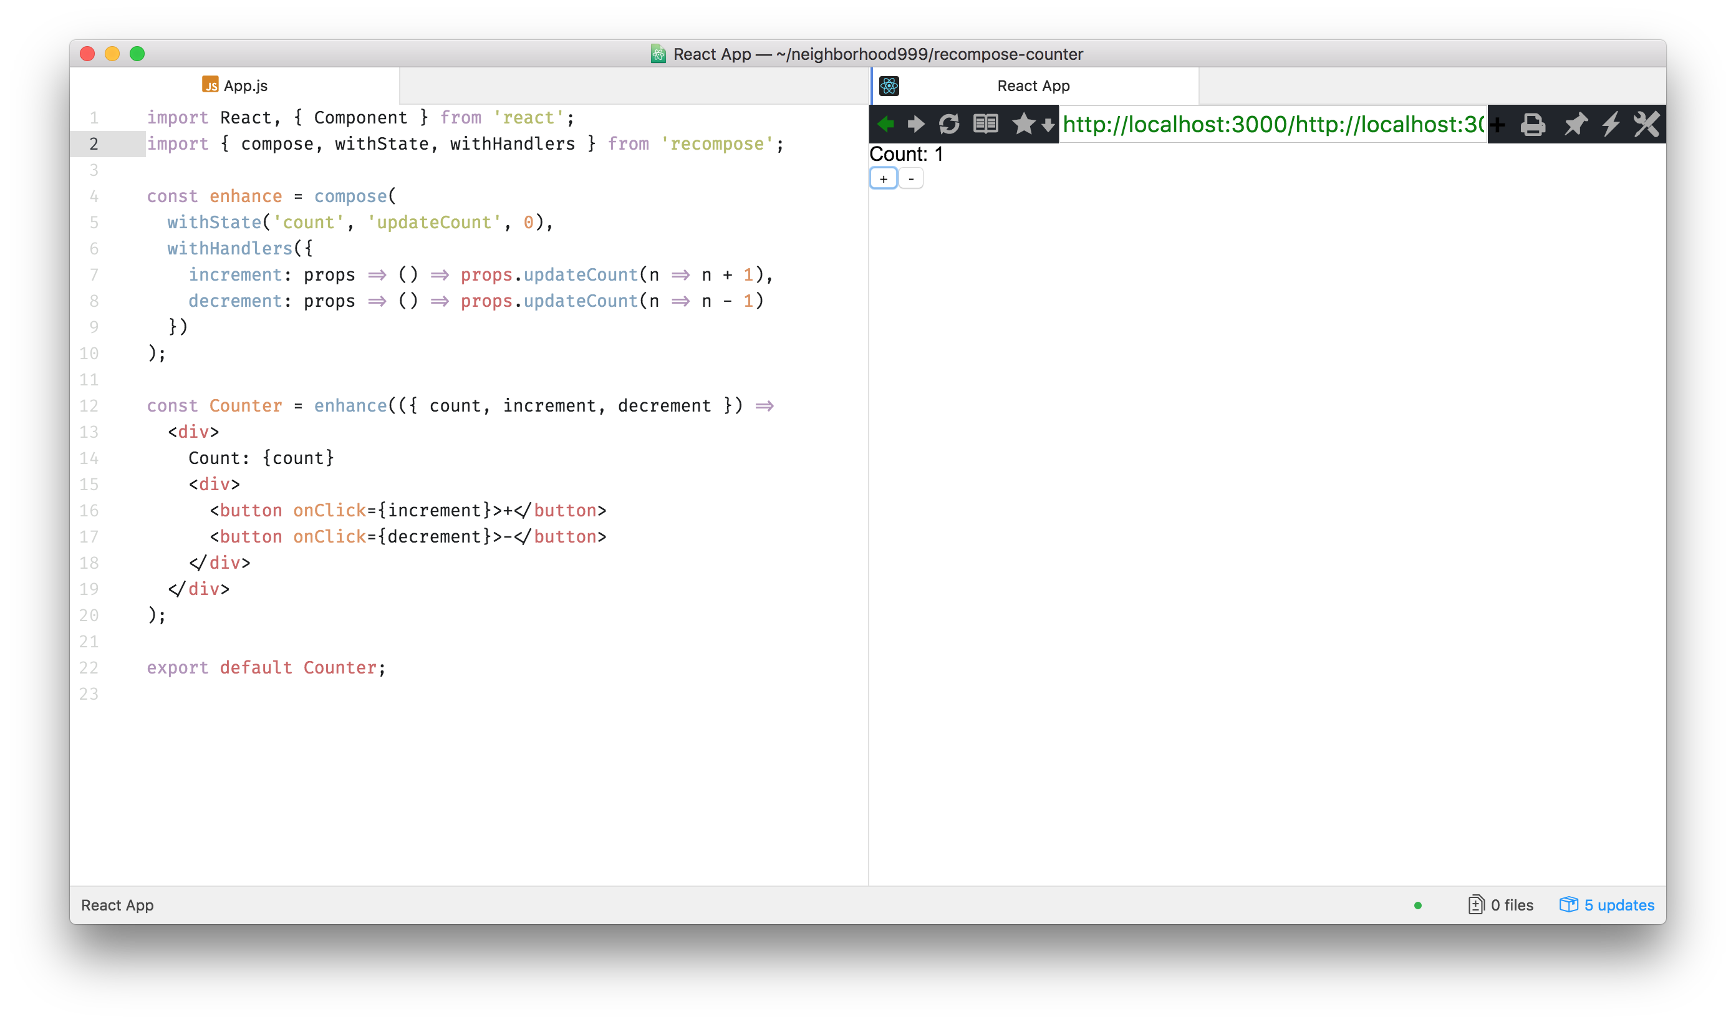Open the reader view book icon
1736x1024 pixels.
coord(986,124)
